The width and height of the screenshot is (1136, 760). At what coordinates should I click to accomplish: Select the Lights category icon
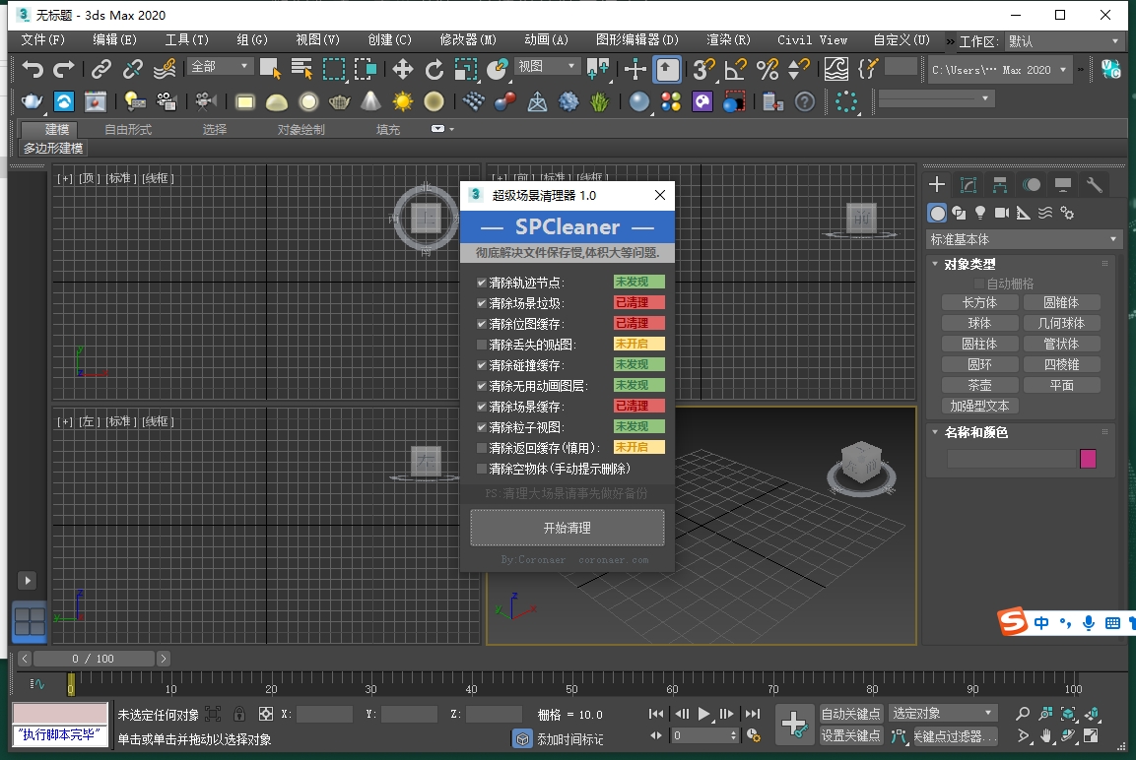point(980,212)
